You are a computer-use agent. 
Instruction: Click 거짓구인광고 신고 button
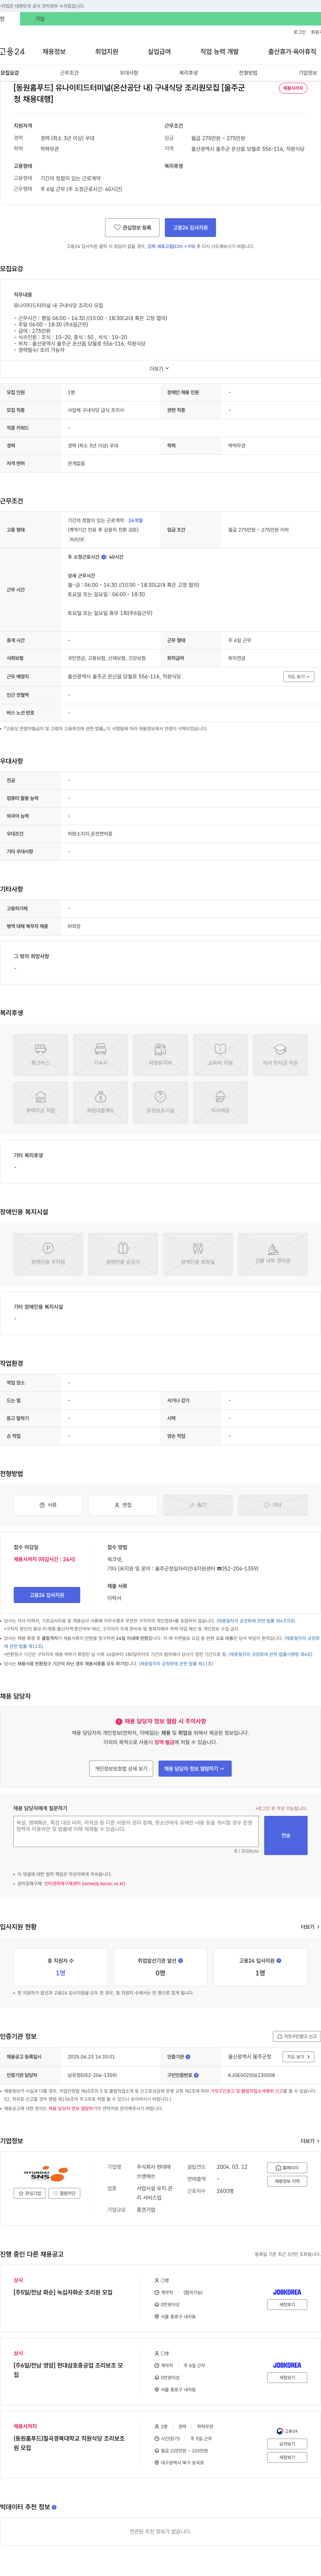click(x=297, y=2036)
